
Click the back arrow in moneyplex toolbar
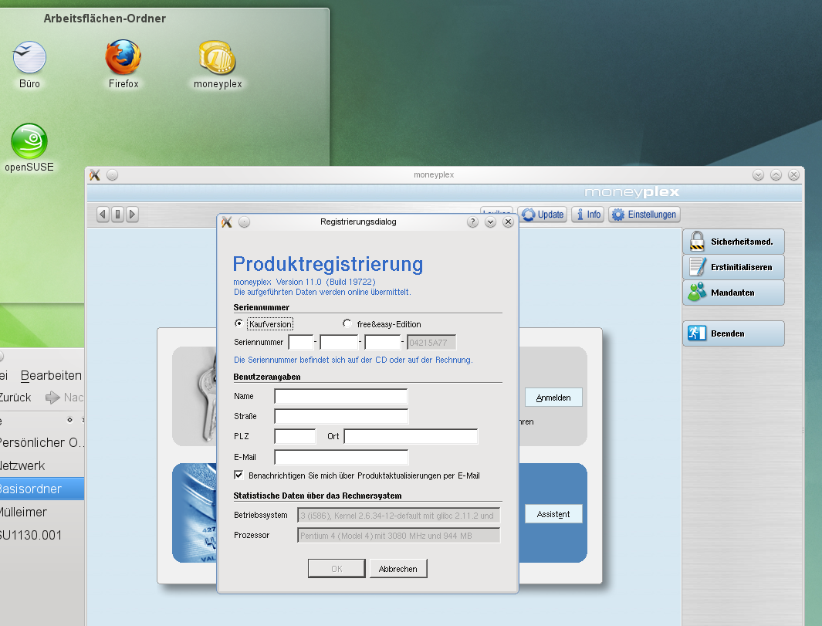click(x=103, y=214)
